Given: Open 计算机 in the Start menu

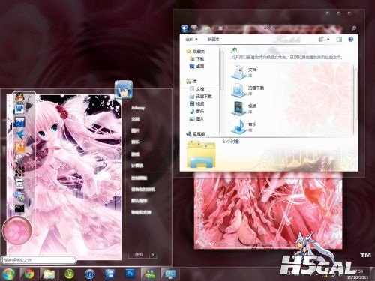Looking at the screenshot, I should [137, 166].
